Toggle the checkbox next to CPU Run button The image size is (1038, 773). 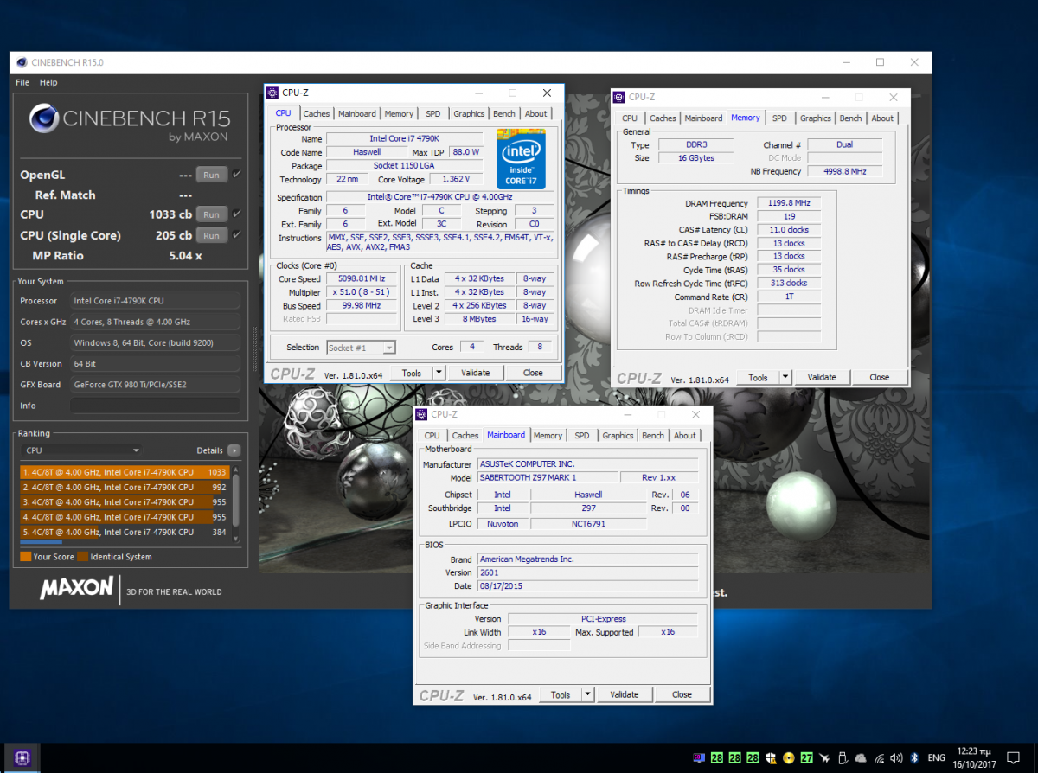pos(237,214)
